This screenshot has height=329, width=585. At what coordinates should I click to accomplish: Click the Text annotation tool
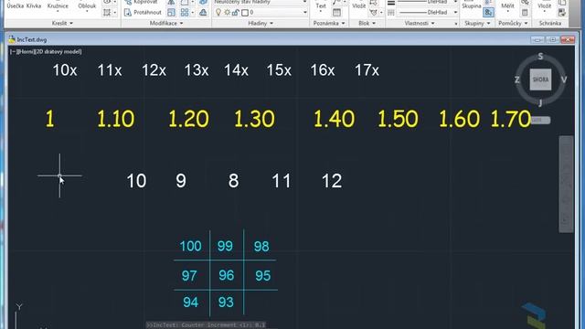[x=321, y=6]
